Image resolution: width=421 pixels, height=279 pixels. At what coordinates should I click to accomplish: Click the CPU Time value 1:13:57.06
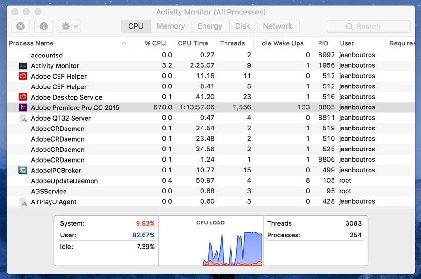pos(197,107)
